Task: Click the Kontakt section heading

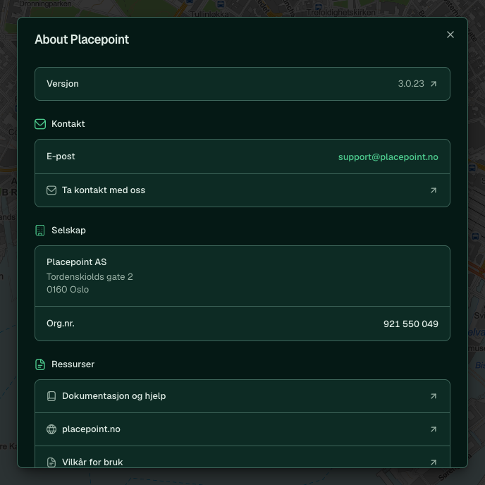Action: 68,124
